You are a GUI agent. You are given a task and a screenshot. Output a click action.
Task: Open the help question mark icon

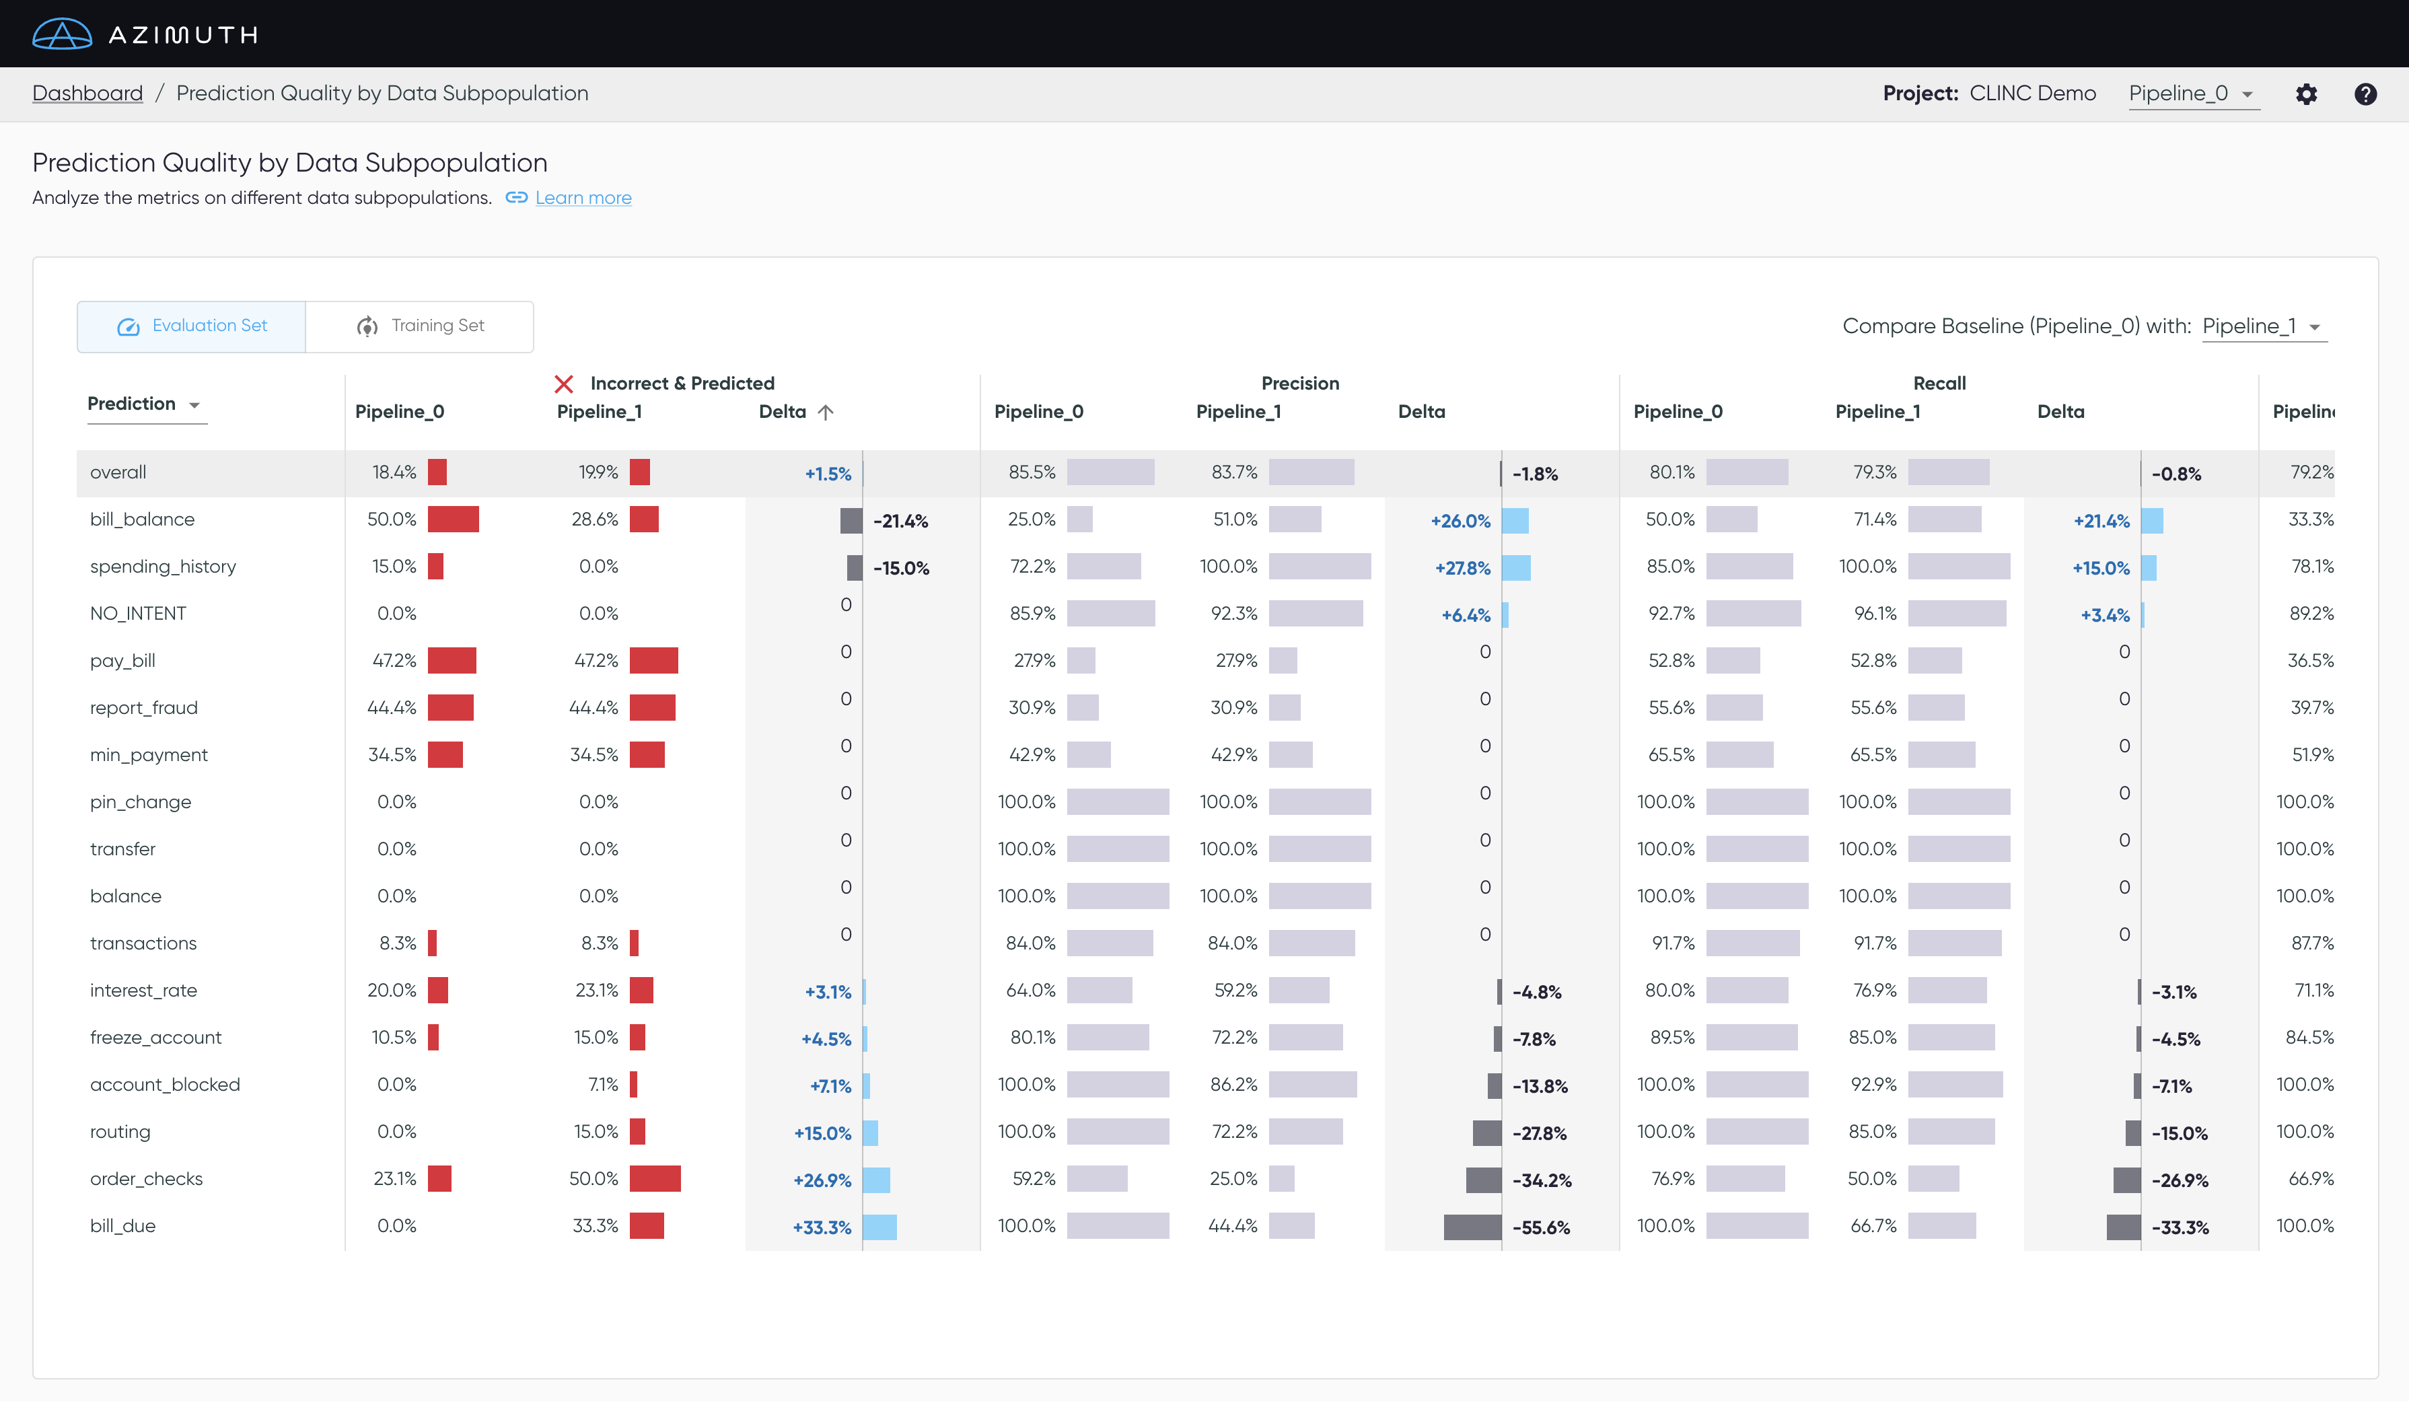[2365, 94]
